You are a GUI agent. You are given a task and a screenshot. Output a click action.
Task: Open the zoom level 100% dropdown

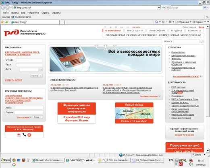click(x=204, y=155)
